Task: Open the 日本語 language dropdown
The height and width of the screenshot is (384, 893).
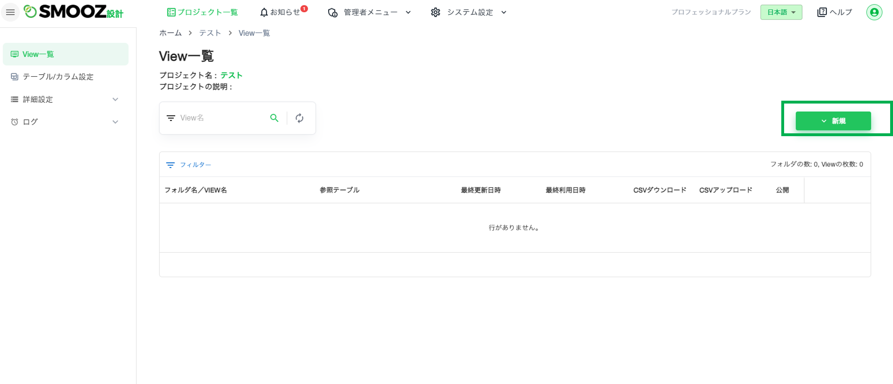Action: [x=781, y=12]
